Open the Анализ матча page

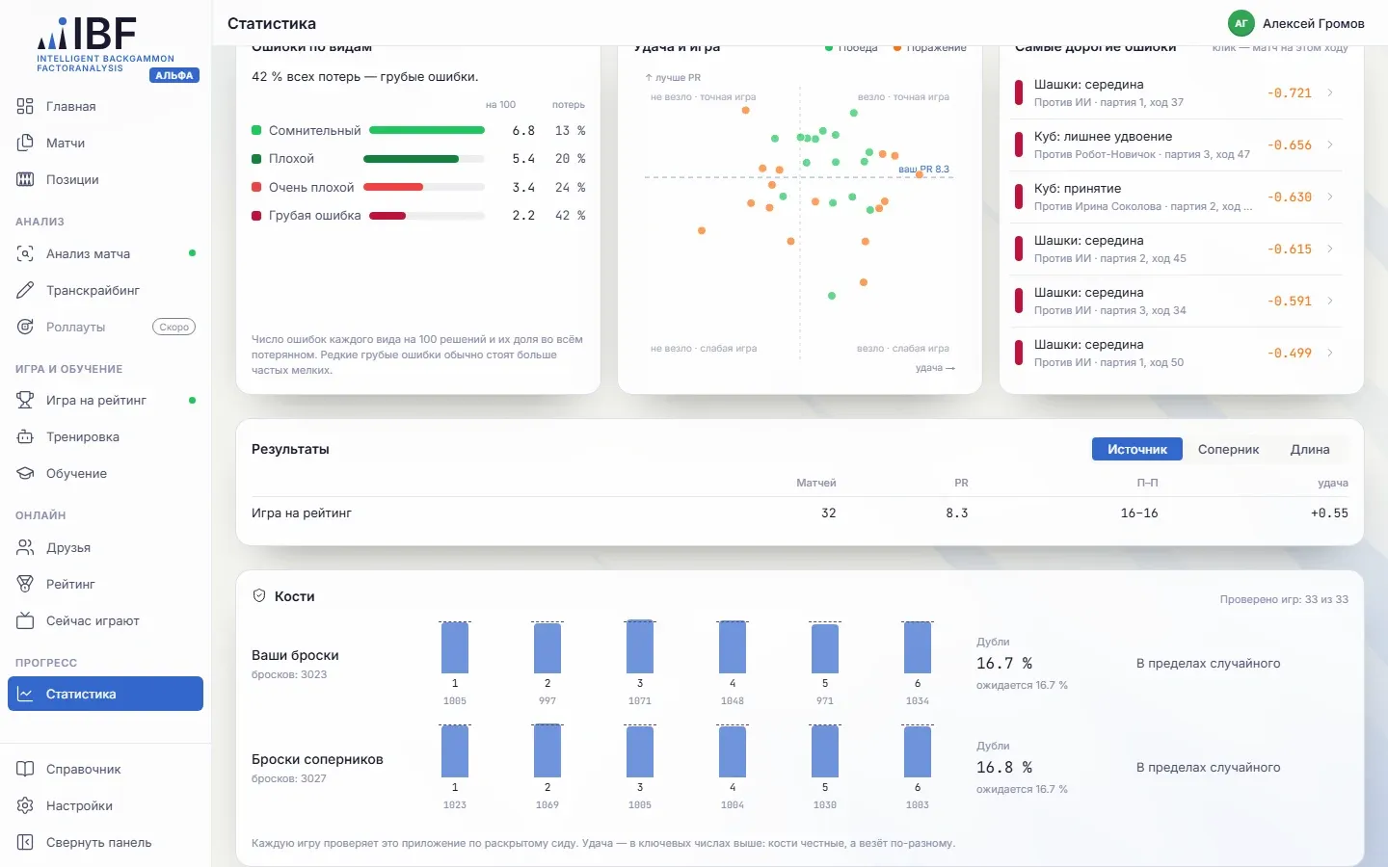105,253
